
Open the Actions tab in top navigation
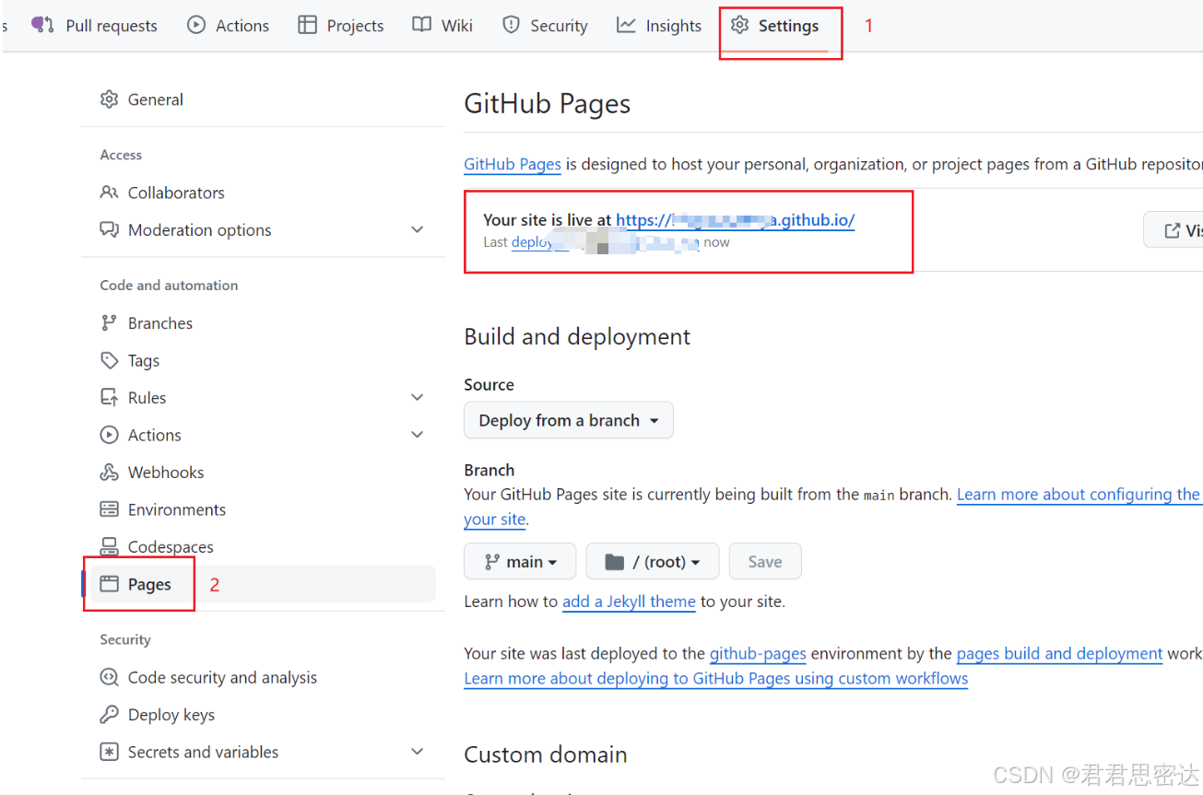228,26
